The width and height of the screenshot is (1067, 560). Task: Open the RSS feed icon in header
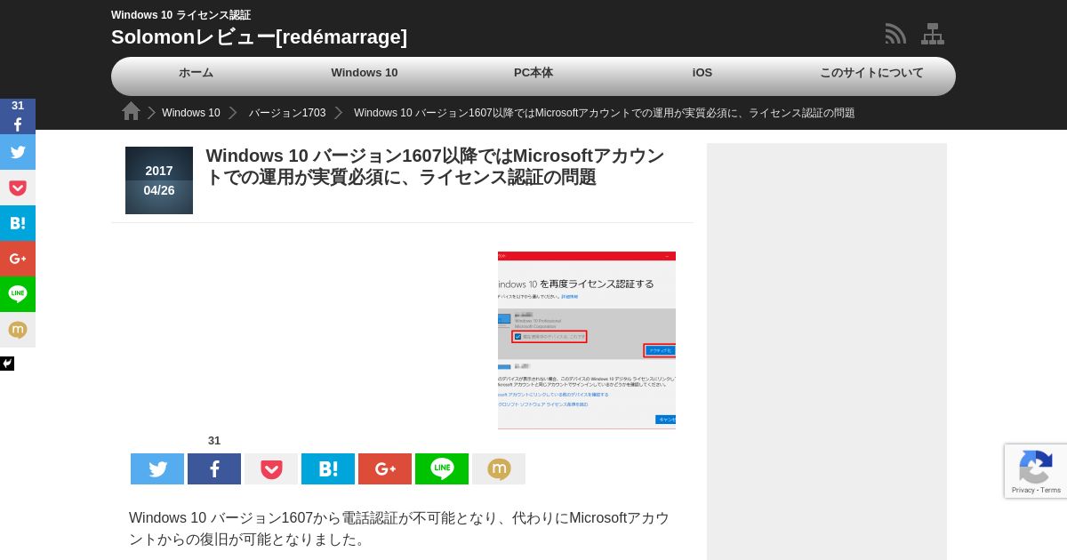[x=895, y=34]
